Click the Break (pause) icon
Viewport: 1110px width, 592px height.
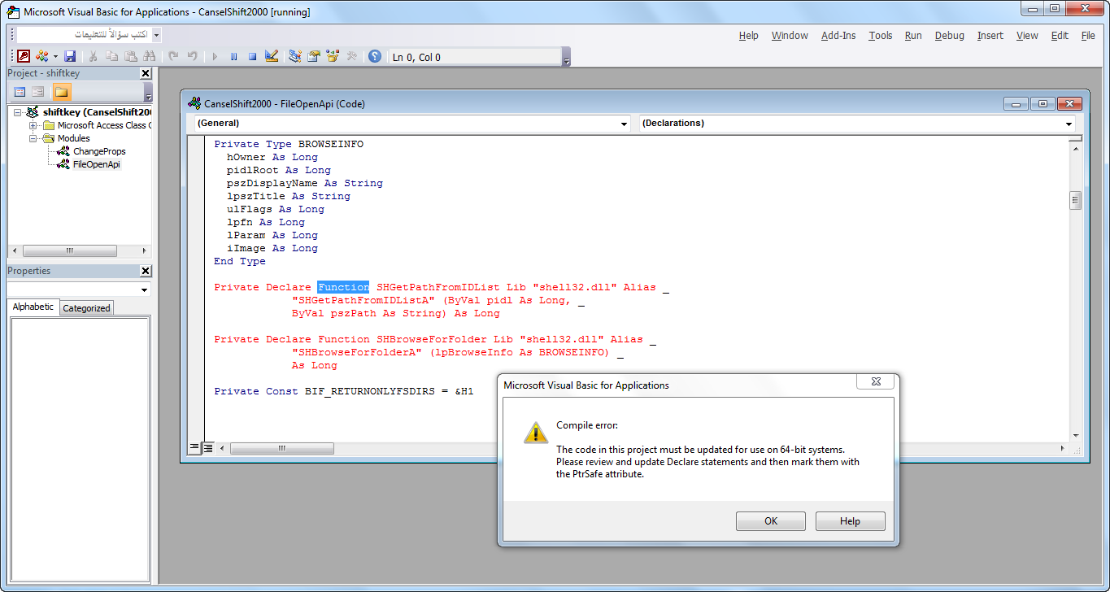pyautogui.click(x=233, y=56)
